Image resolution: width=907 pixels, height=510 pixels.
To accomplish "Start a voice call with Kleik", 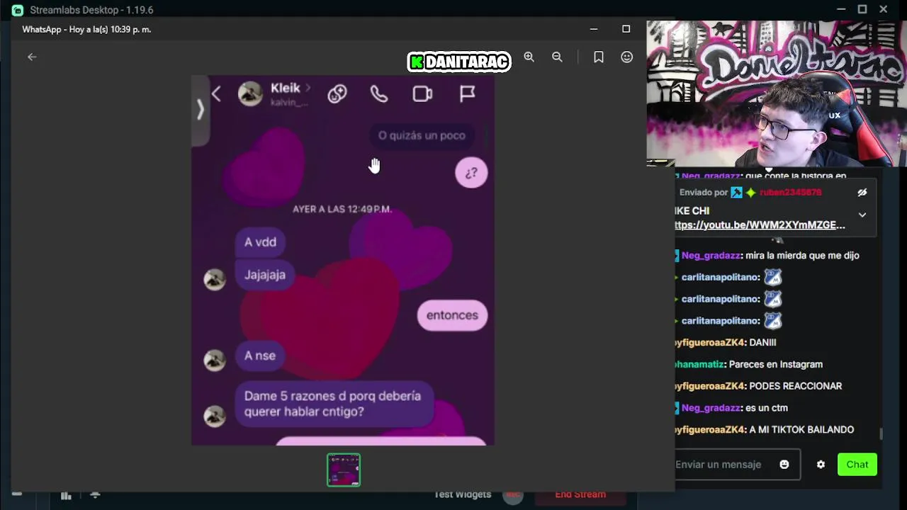I will (x=379, y=94).
